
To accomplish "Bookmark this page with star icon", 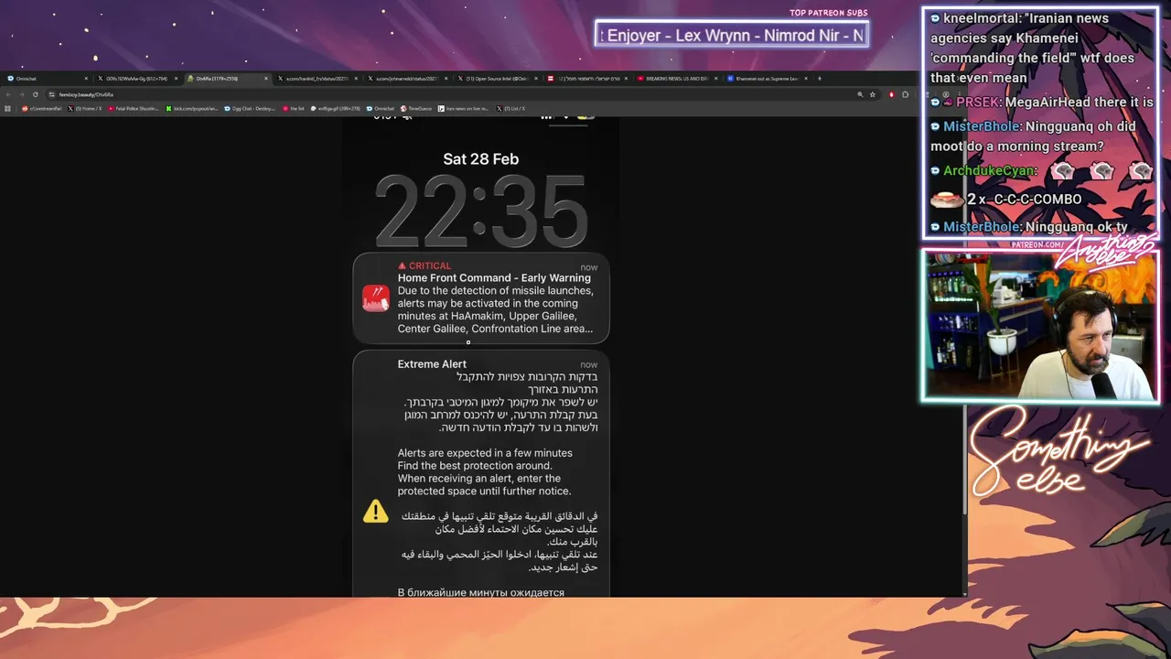I will click(x=873, y=94).
